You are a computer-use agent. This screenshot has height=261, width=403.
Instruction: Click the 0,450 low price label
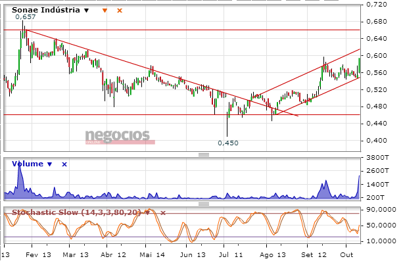(x=228, y=143)
